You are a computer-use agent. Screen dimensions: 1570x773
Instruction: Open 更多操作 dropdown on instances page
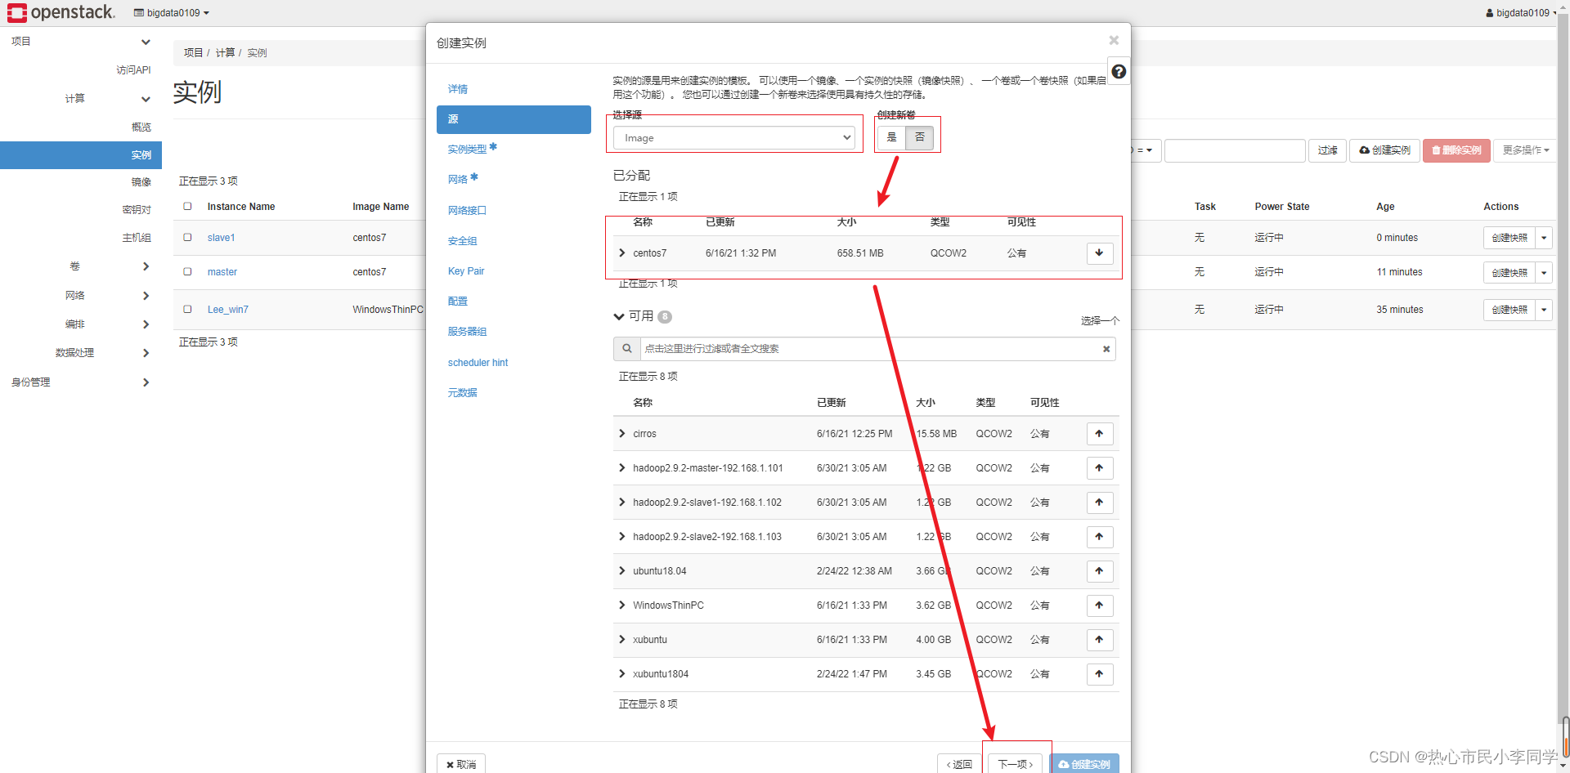(1525, 150)
